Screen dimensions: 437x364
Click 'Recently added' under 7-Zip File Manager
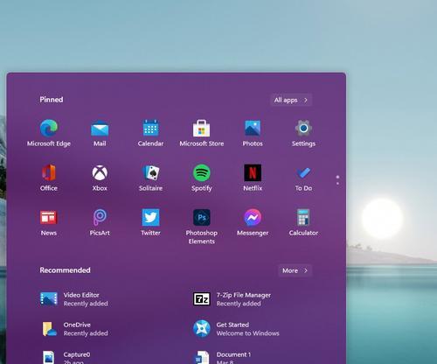pyautogui.click(x=239, y=304)
